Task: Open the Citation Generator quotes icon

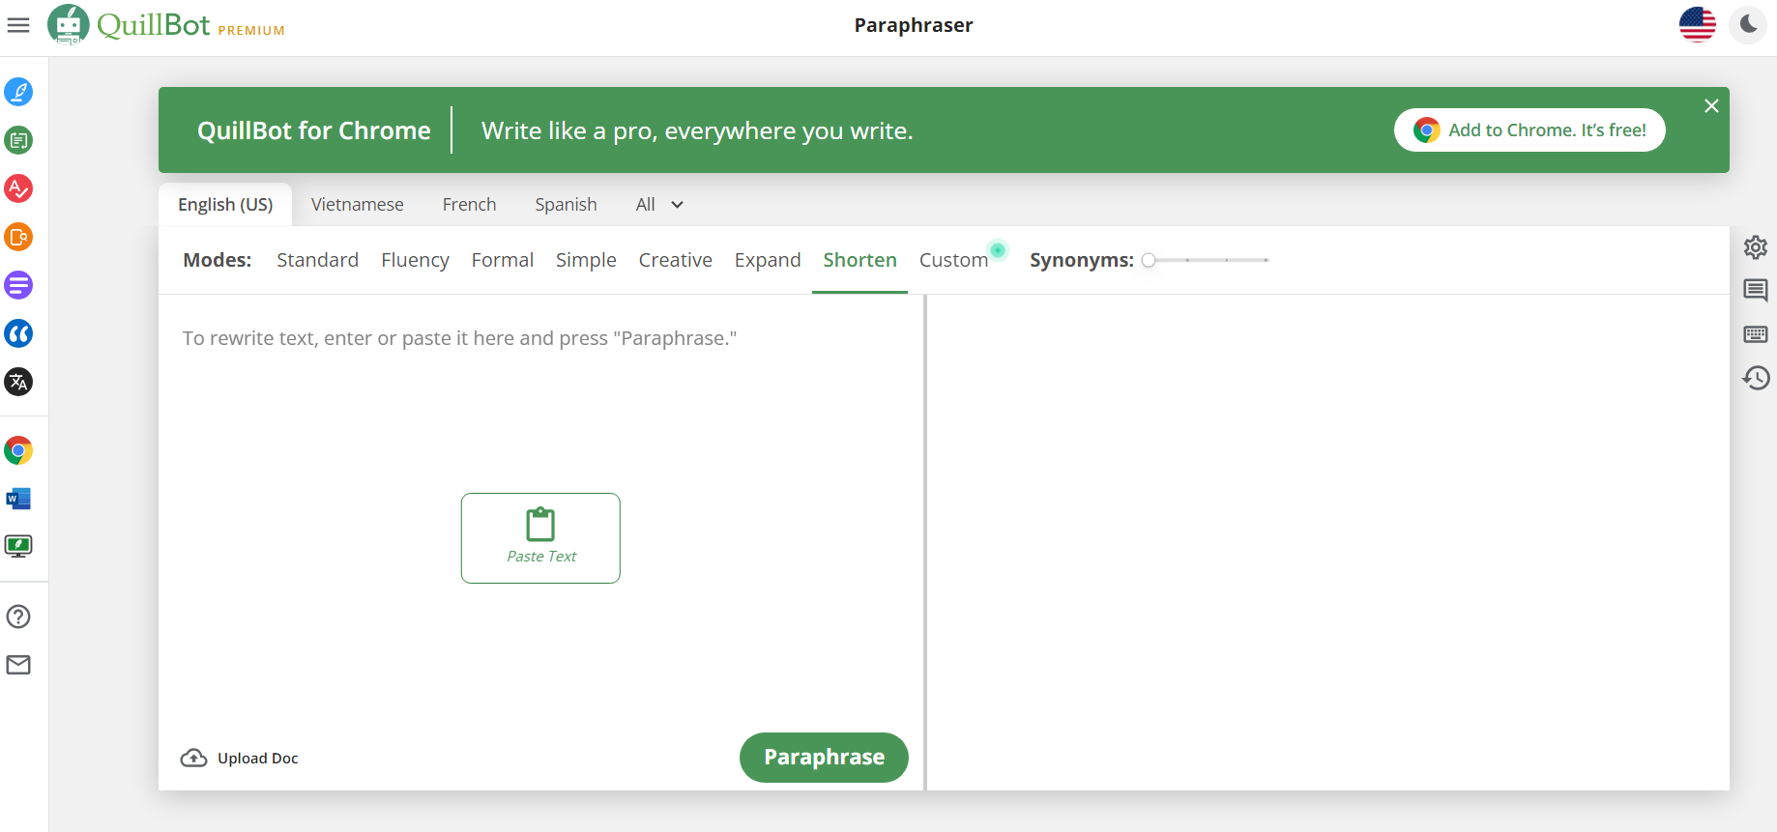Action: pos(18,333)
